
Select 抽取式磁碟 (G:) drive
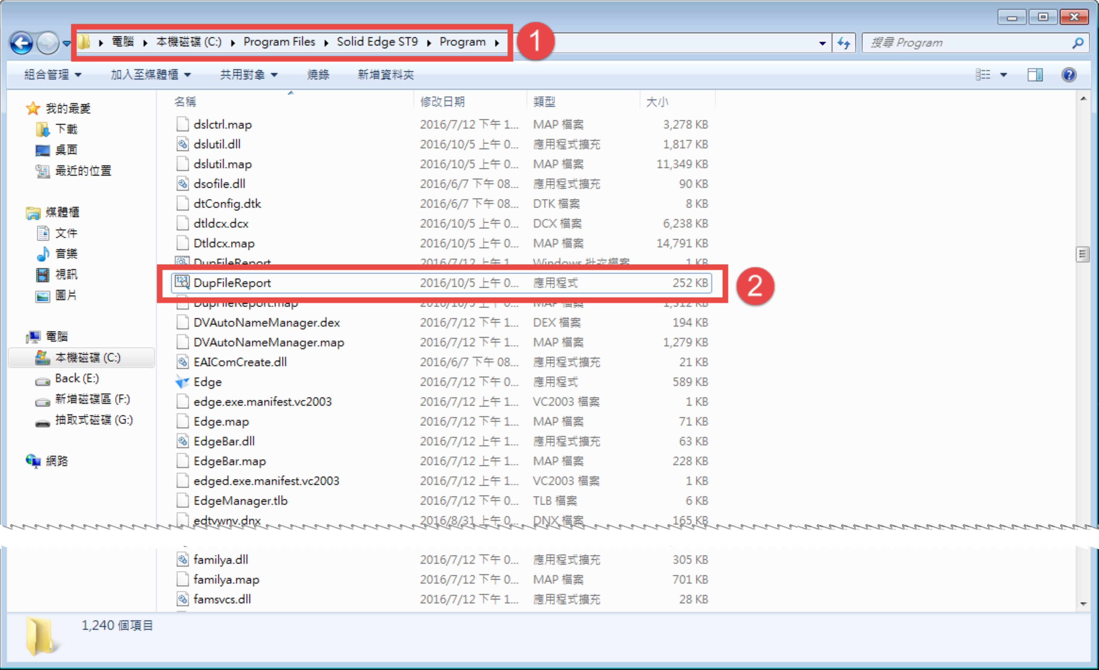tap(94, 420)
